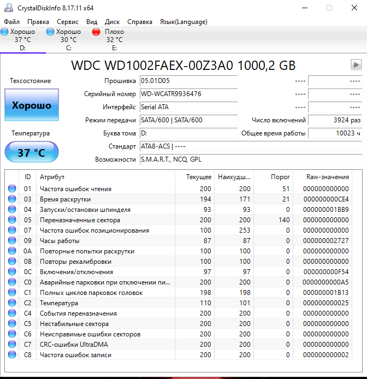Select the CRC-ошибки UltraDMA attribute text
367x379 pixels.
(74, 345)
